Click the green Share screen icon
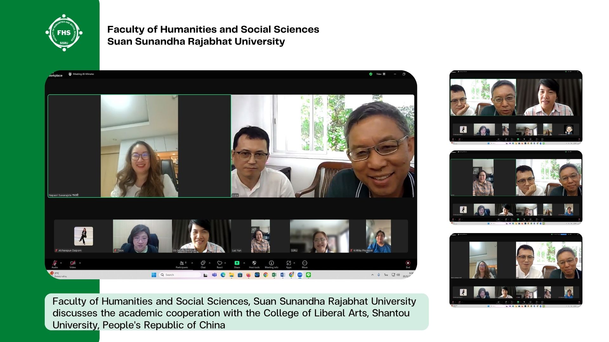Viewport: 609px width, 342px height. pos(237,263)
